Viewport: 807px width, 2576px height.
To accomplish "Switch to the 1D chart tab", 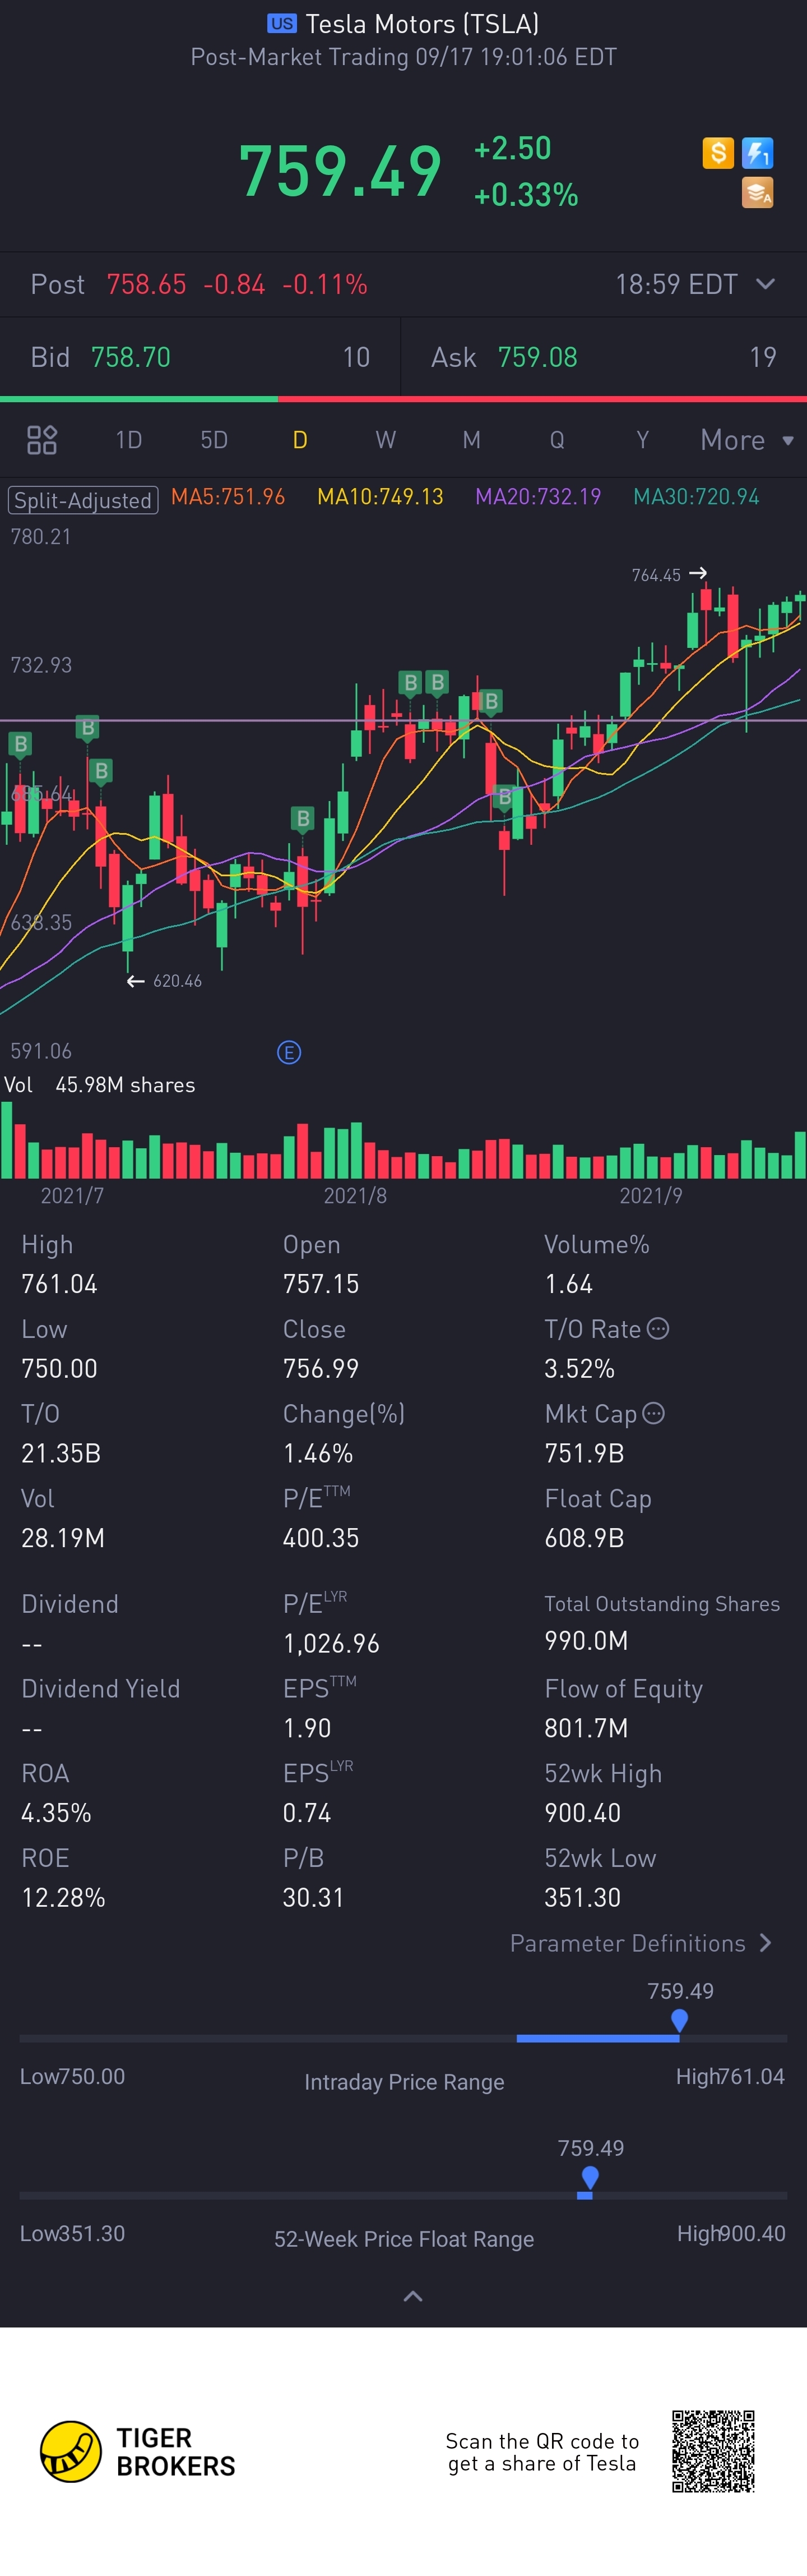I will [x=128, y=440].
